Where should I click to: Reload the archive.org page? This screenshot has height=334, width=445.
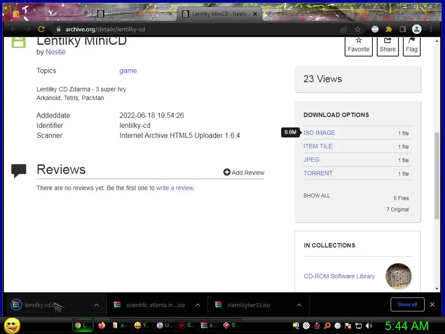(41, 29)
